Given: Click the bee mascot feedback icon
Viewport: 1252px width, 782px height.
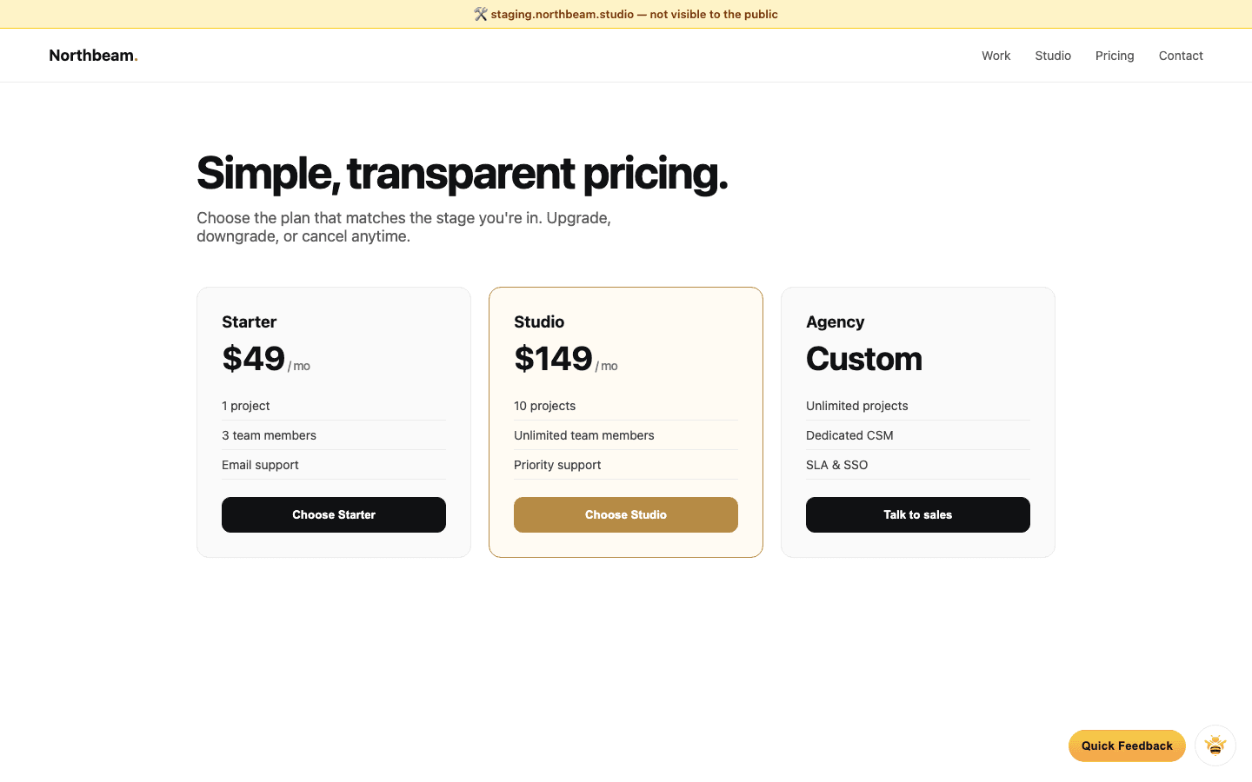Looking at the screenshot, I should [1215, 746].
